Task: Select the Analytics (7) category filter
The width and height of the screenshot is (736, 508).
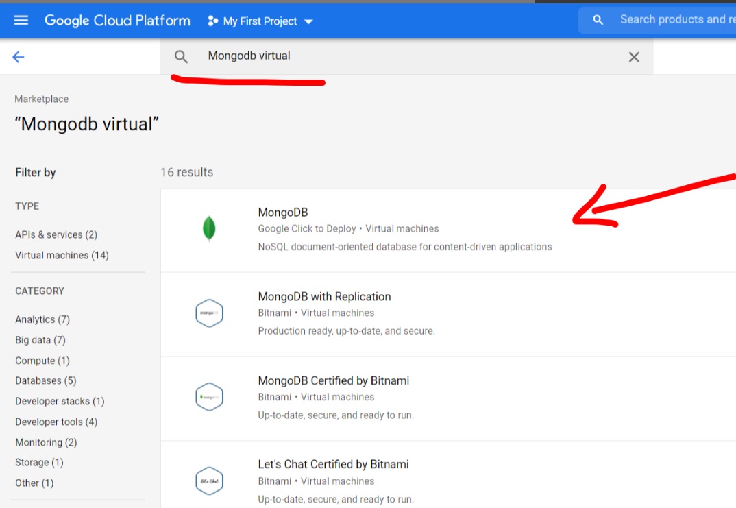Action: [42, 319]
